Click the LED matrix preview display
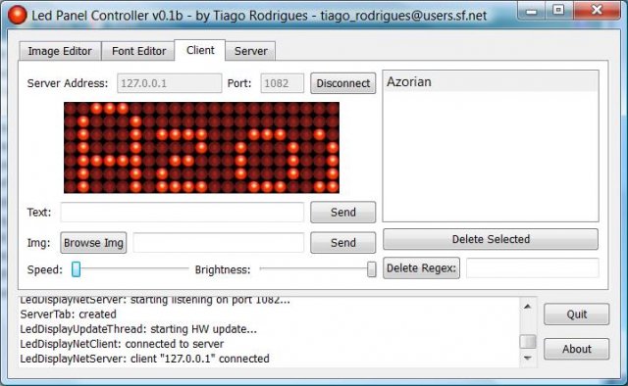The height and width of the screenshot is (386, 628). pyautogui.click(x=201, y=148)
